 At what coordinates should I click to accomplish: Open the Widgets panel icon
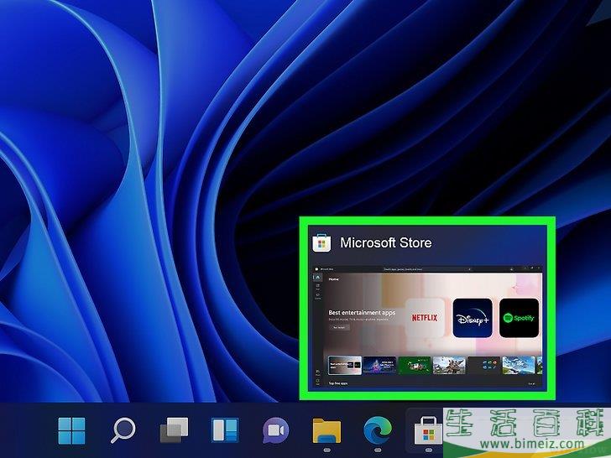[225, 430]
